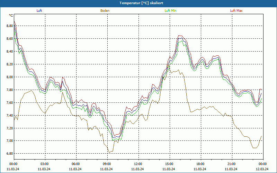This screenshot has width=277, height=173.
Task: Click the red Luft Max legend label
Action: click(236, 11)
